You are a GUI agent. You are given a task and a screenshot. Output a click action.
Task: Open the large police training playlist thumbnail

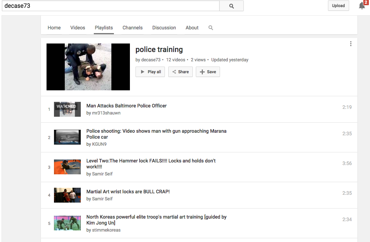(88, 67)
